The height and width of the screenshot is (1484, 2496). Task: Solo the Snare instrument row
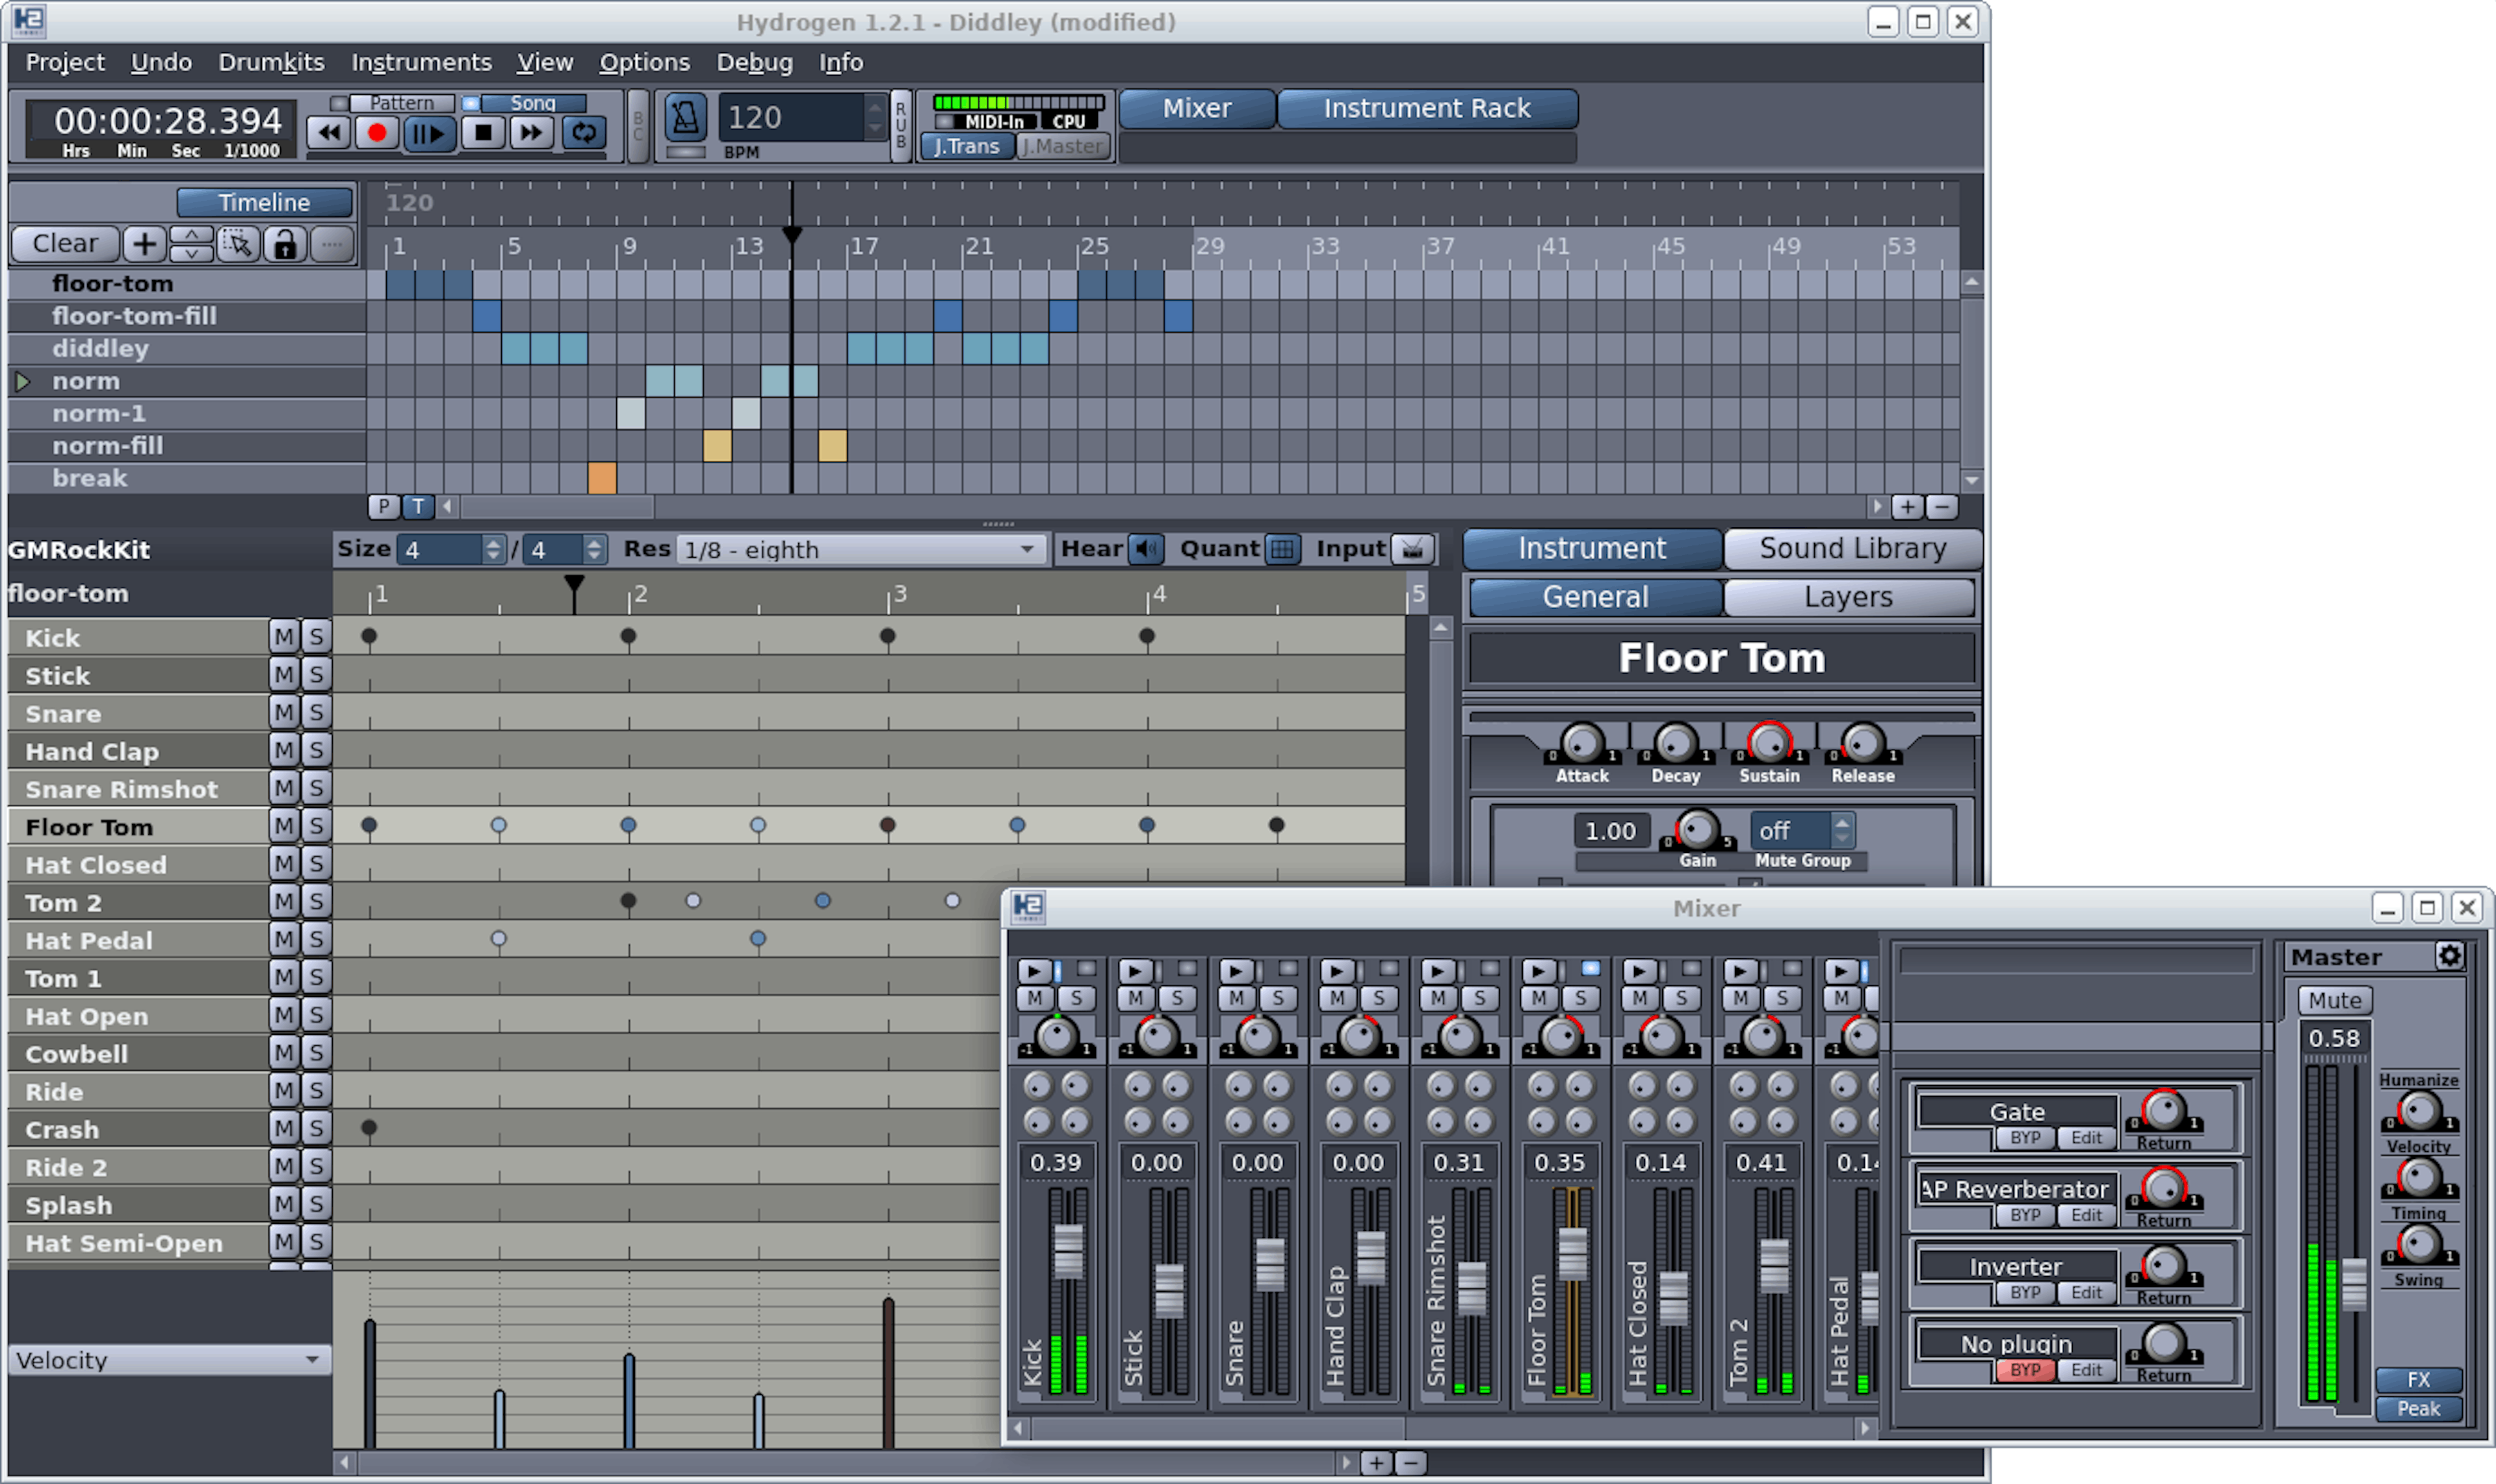point(316,713)
